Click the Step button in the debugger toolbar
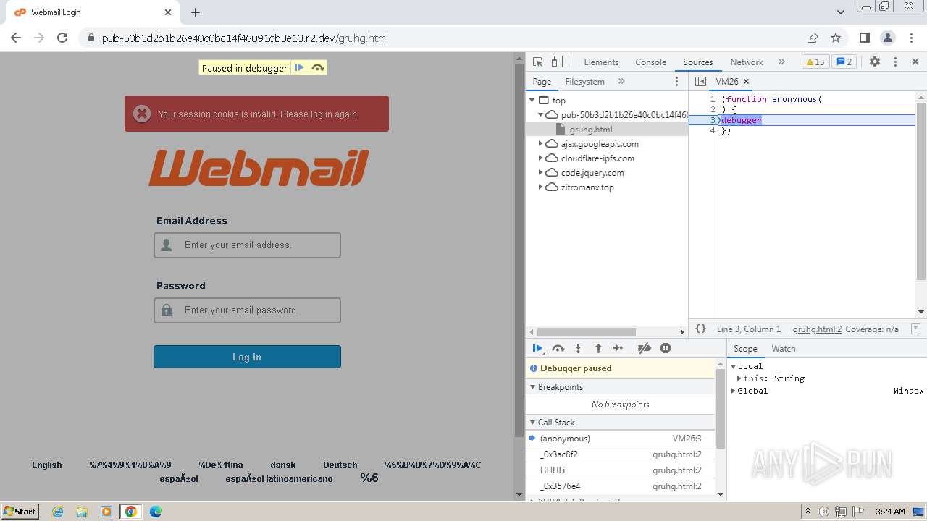This screenshot has height=521, width=927. click(x=618, y=348)
